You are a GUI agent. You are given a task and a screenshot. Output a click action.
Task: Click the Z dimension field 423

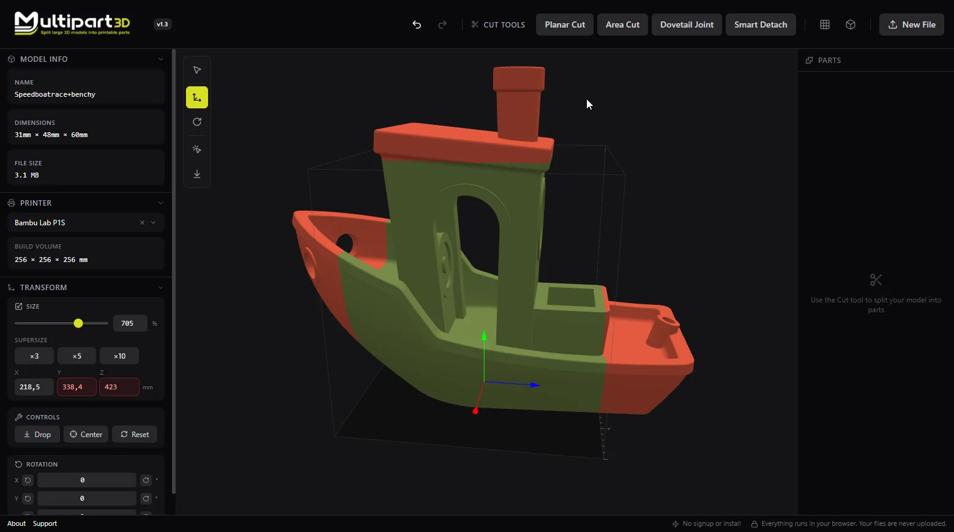point(119,387)
